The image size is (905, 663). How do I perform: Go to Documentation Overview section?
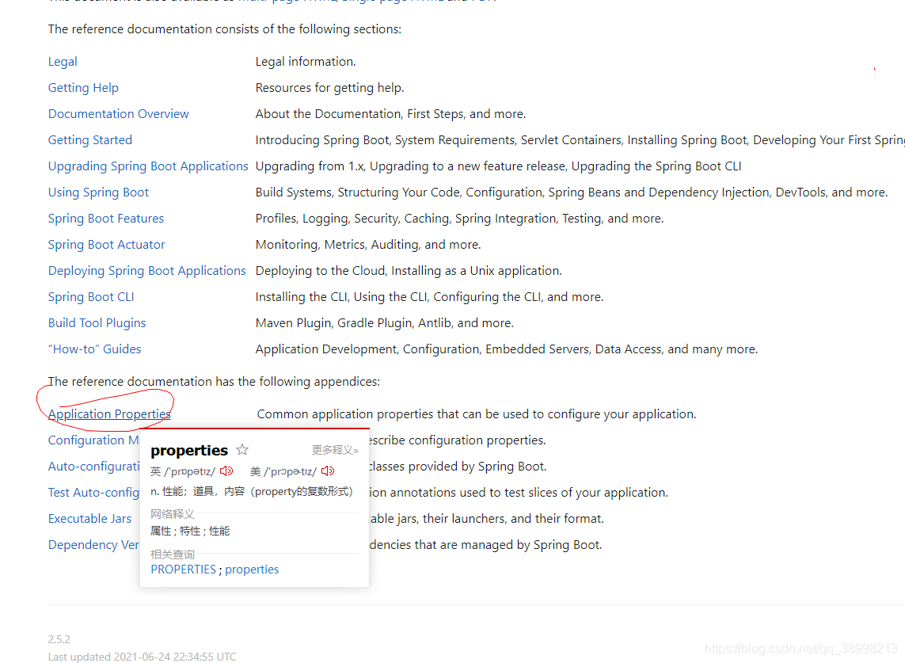click(118, 114)
